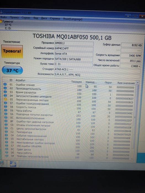Click status icon for row DE Часы работы
Screen dimensions: 145x193
coord(7,152)
